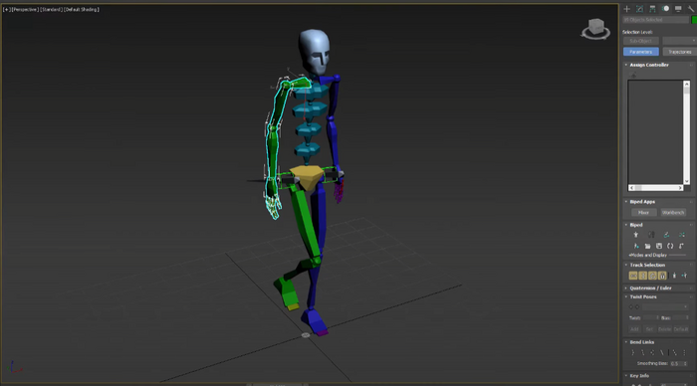Open the Motion command panel tab
Viewport: 697px width, 386px height.
665,8
